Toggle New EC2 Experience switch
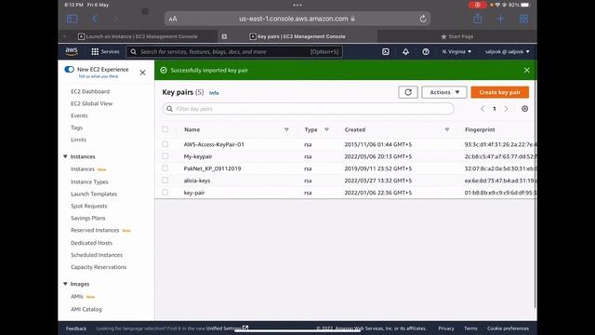 coord(69,69)
